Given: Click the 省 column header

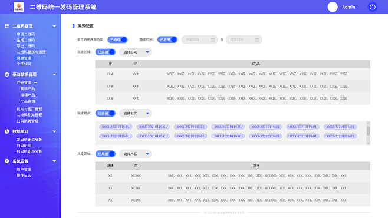Looking at the screenshot, I should coord(110,64).
